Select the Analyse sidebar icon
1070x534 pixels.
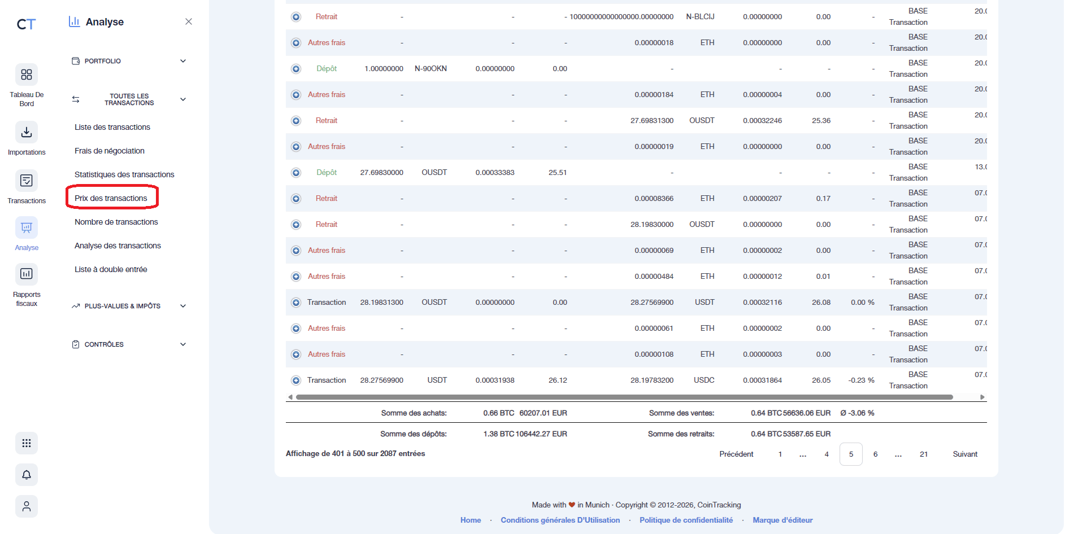point(26,228)
